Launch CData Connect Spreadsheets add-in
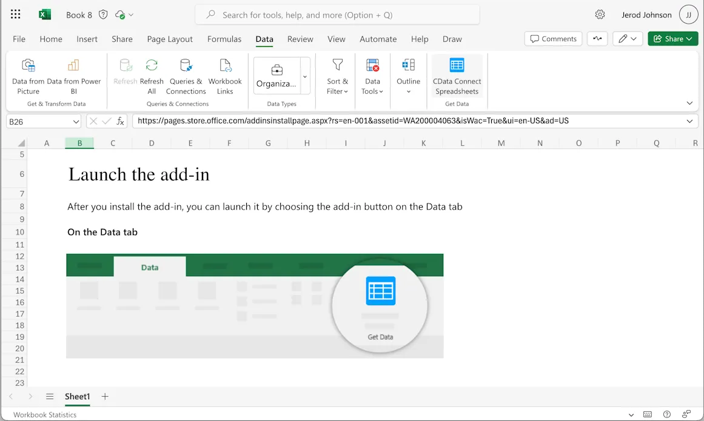704x421 pixels. click(457, 76)
